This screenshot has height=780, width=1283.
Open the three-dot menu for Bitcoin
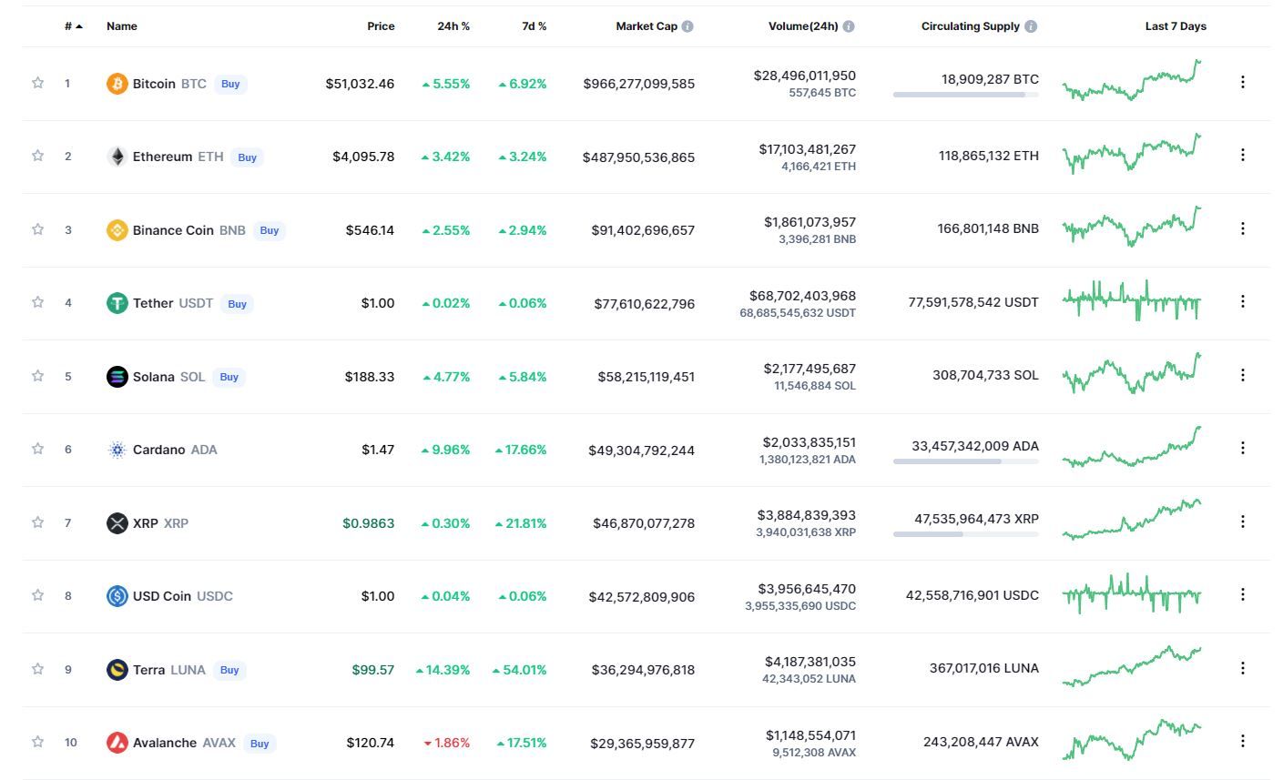[1243, 82]
